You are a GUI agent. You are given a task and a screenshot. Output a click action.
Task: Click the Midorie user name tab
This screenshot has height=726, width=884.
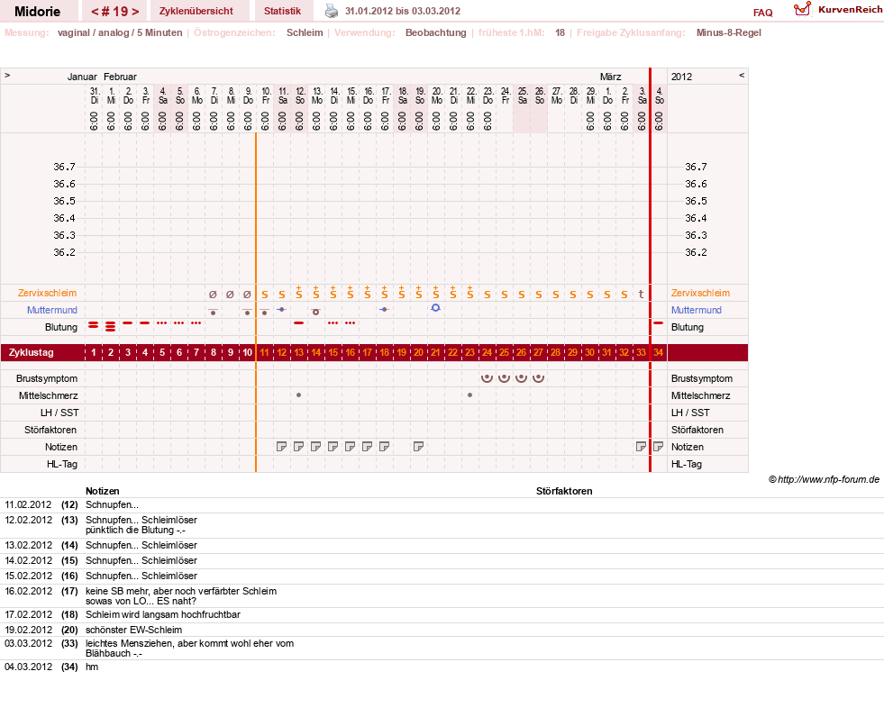[37, 12]
